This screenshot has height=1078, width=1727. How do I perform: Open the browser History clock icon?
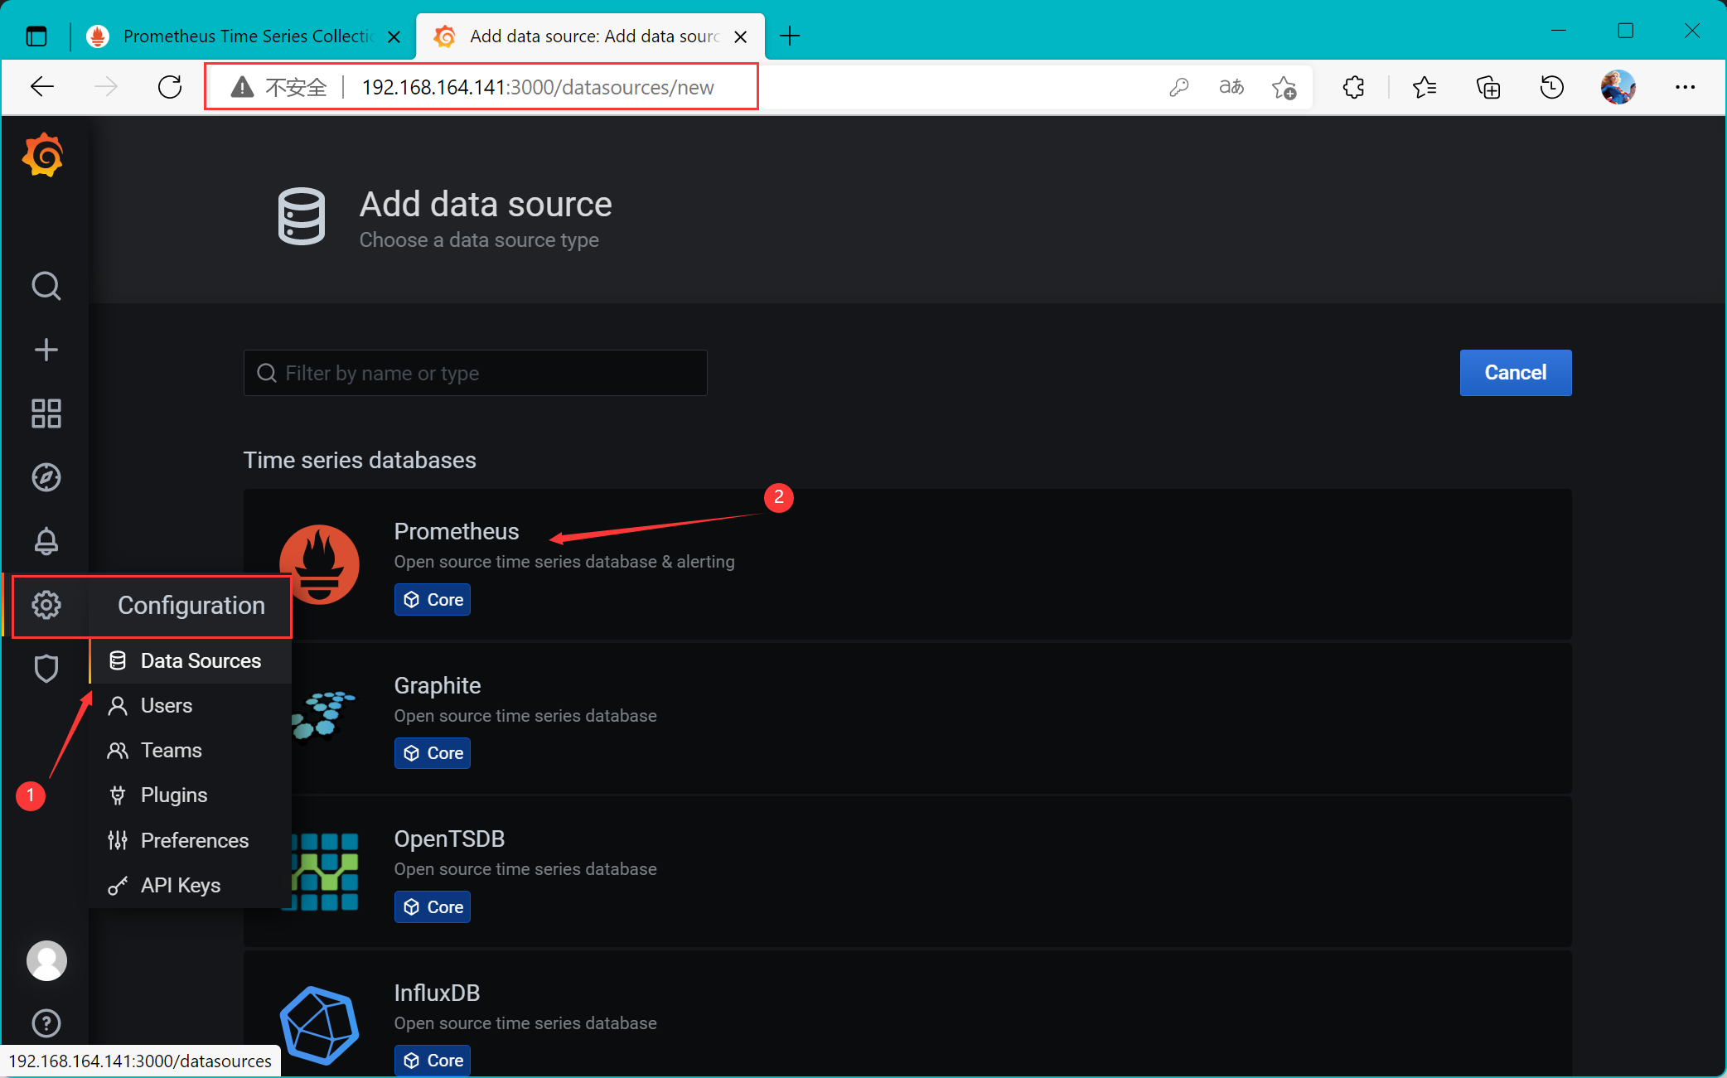[x=1551, y=87]
